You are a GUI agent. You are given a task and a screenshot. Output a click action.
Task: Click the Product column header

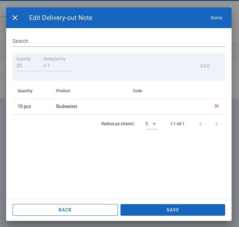[x=63, y=91]
